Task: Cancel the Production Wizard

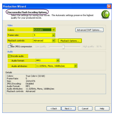Action: [85, 108]
